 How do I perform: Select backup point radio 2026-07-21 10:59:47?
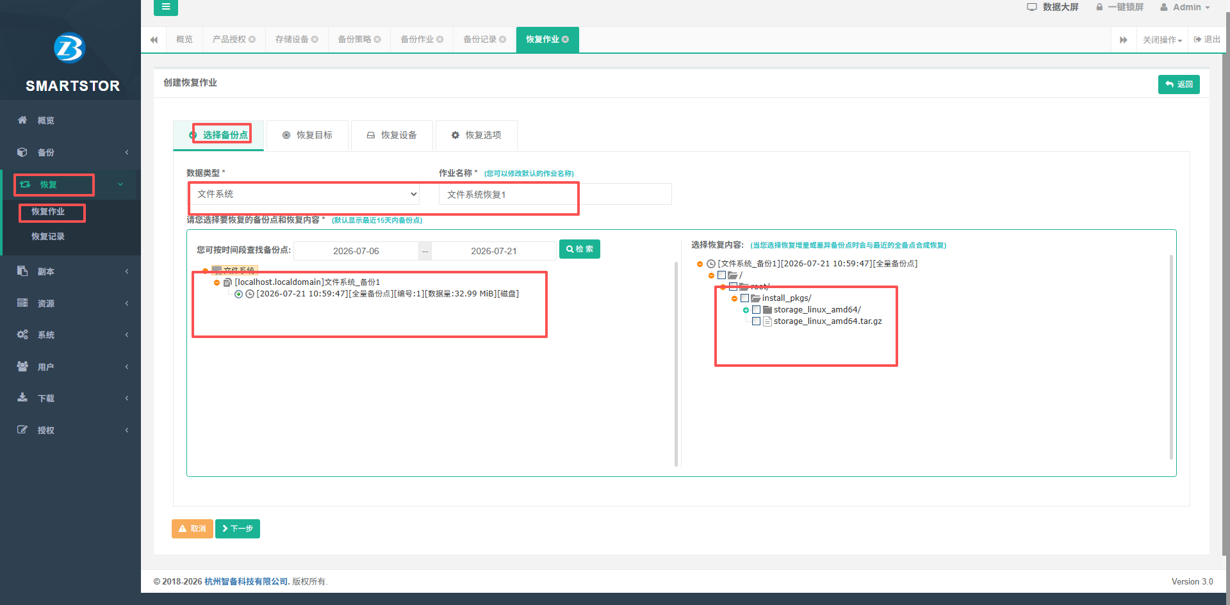tap(238, 294)
